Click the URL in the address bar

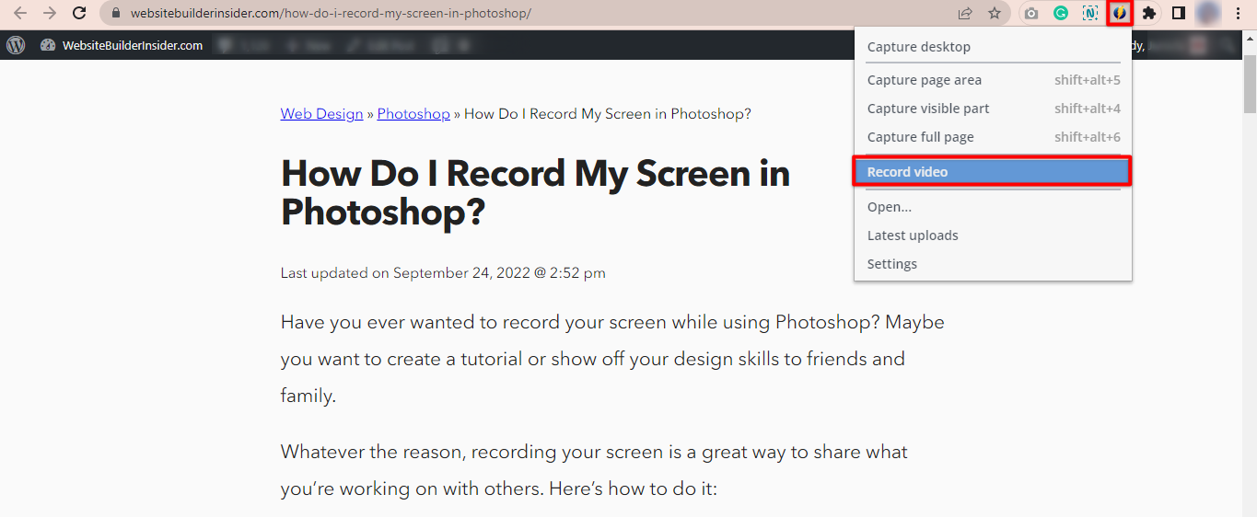[331, 14]
